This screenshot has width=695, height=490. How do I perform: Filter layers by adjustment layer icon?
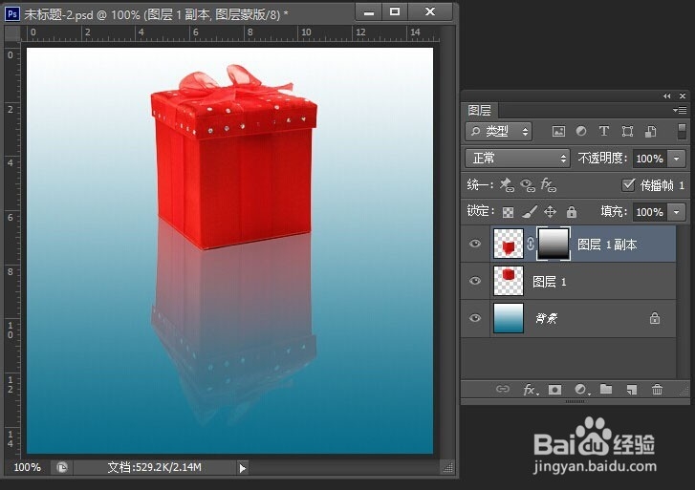tap(580, 131)
